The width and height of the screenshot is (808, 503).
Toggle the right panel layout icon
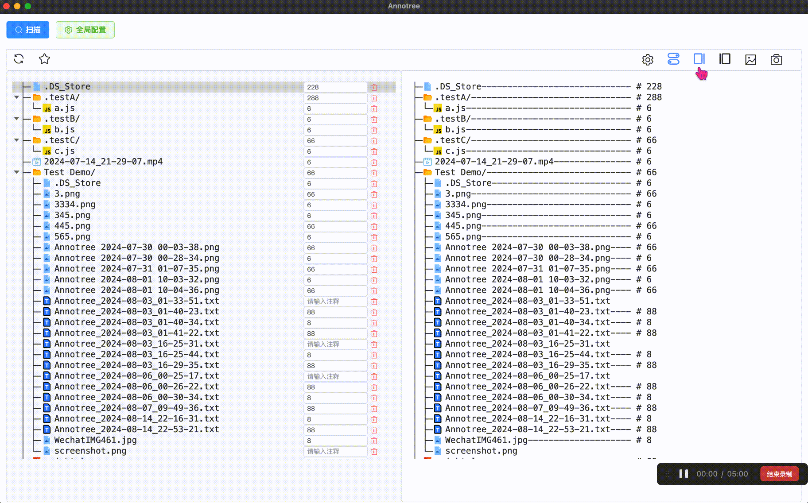point(699,59)
